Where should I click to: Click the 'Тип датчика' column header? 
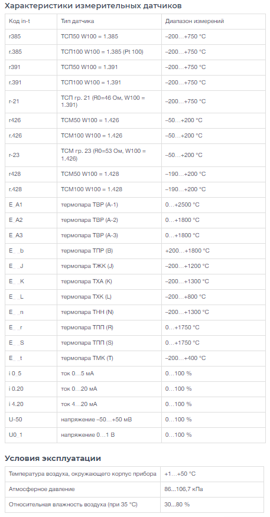(109, 21)
